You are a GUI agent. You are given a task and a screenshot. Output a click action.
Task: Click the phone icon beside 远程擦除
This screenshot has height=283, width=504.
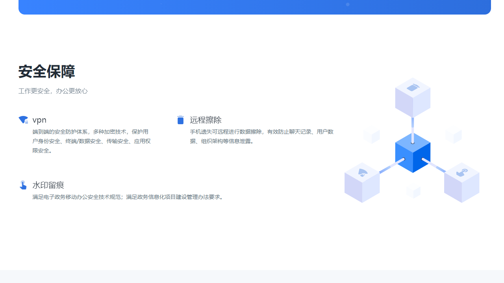point(180,120)
